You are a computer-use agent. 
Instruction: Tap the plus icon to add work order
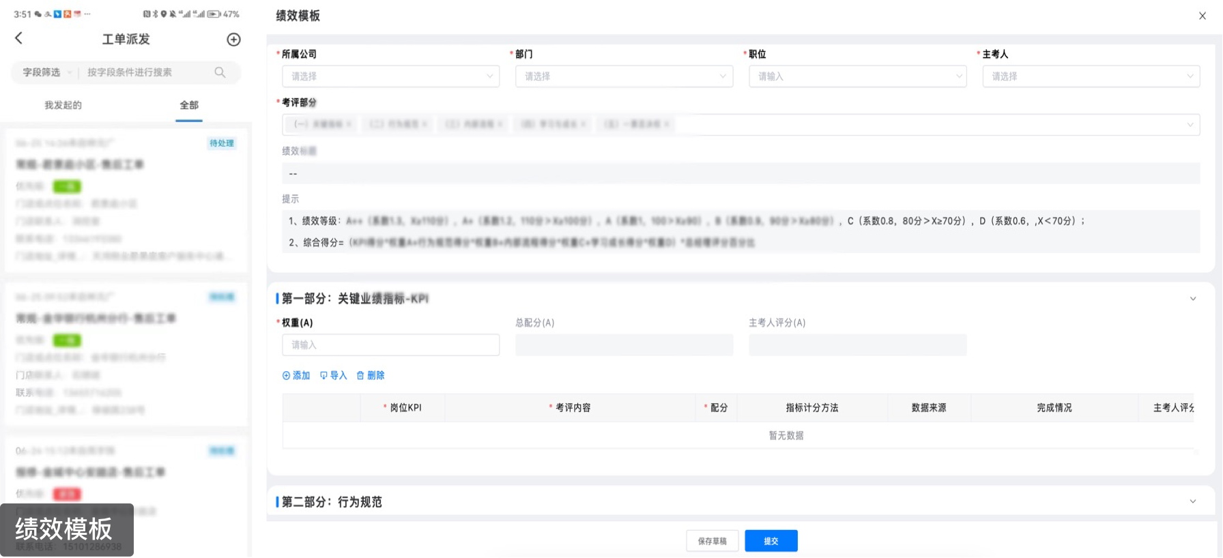pyautogui.click(x=233, y=40)
